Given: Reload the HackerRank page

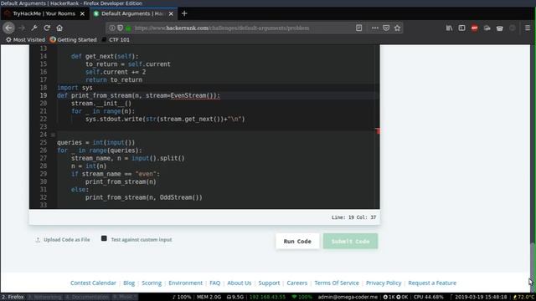Looking at the screenshot, I should coord(47,28).
